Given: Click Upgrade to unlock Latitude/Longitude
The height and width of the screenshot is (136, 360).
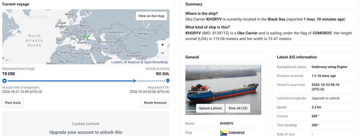Looking at the screenshot, I should (x=325, y=98).
